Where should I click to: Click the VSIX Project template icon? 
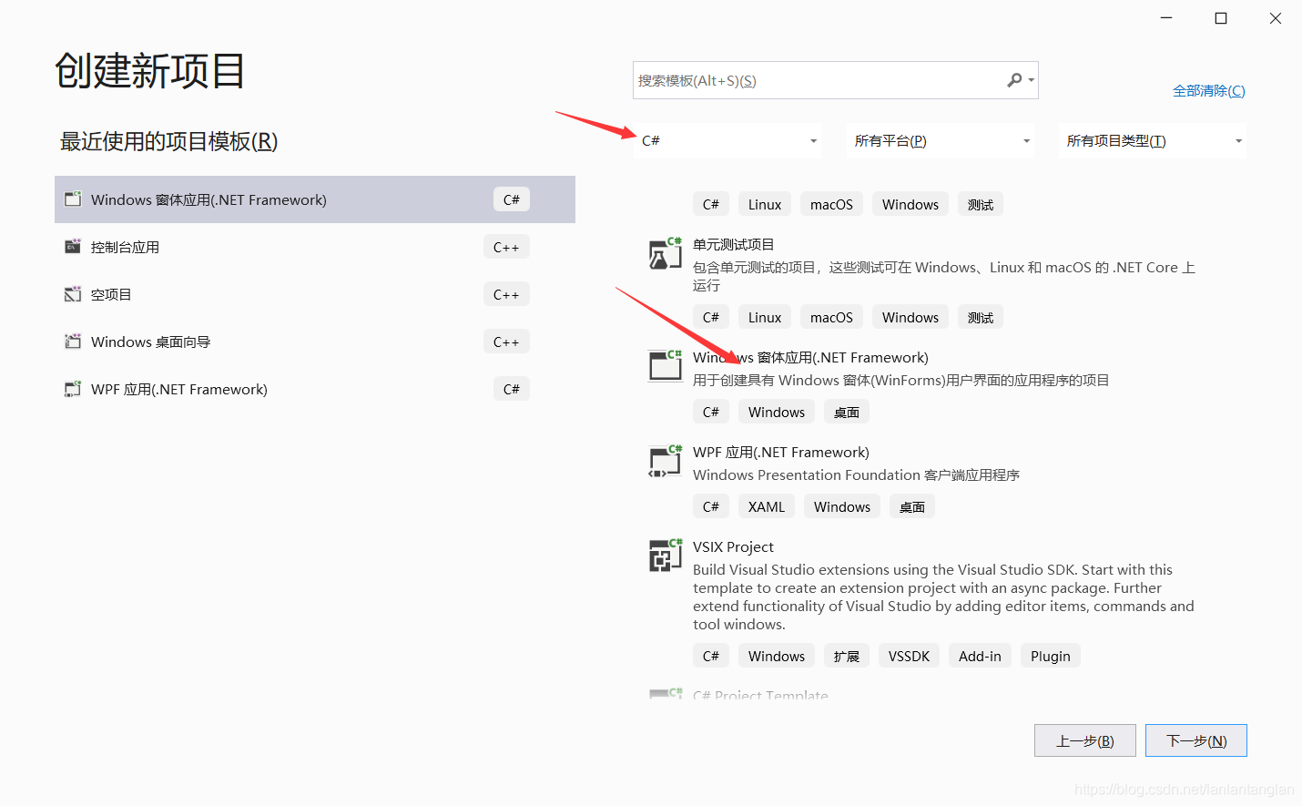point(665,556)
